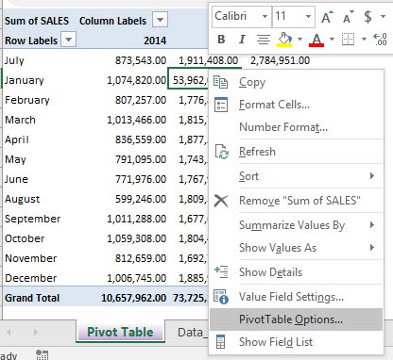Toggle Bold in the mini toolbar

point(221,40)
